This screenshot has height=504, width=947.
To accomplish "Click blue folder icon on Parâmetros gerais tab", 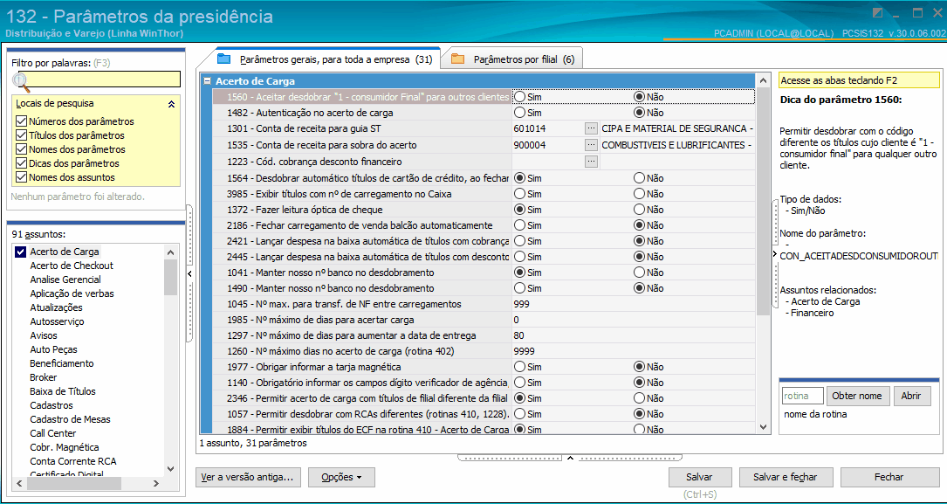I will [224, 59].
